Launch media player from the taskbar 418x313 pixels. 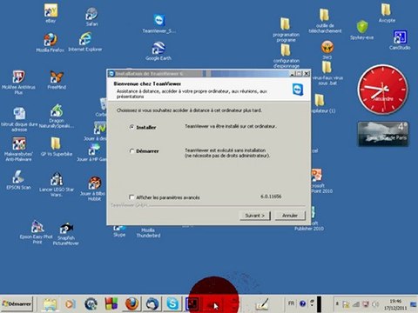(70, 304)
